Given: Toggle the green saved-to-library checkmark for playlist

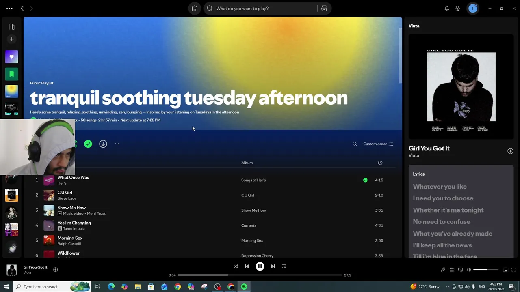Looking at the screenshot, I should (88, 144).
